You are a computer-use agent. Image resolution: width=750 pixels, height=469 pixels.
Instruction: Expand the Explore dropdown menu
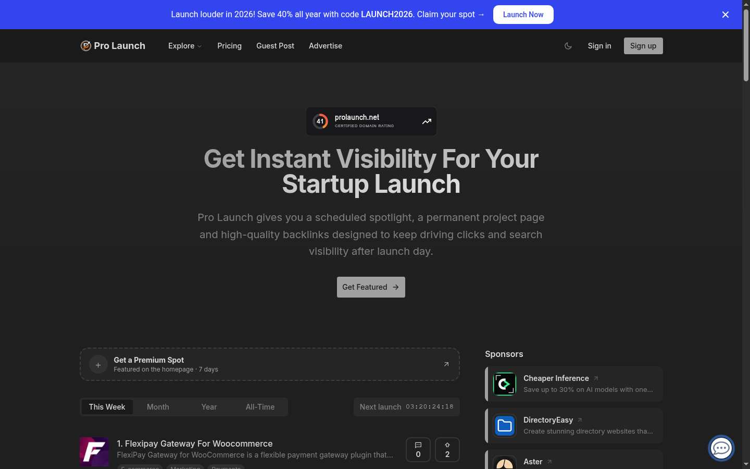(185, 46)
